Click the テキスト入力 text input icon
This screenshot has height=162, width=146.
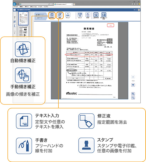click(24, 121)
